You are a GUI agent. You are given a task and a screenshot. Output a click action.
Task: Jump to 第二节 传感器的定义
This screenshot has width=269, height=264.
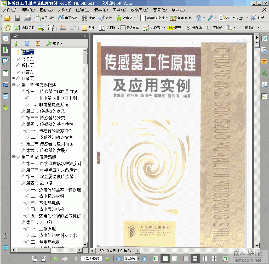pos(45,111)
